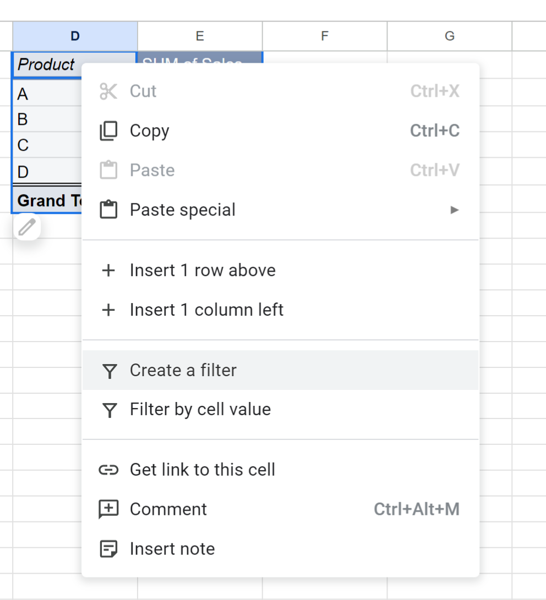
Task: Select Insert 1 column left
Action: (x=206, y=310)
